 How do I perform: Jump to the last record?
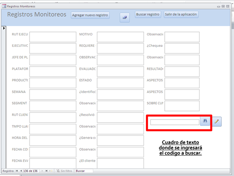pos(46,171)
